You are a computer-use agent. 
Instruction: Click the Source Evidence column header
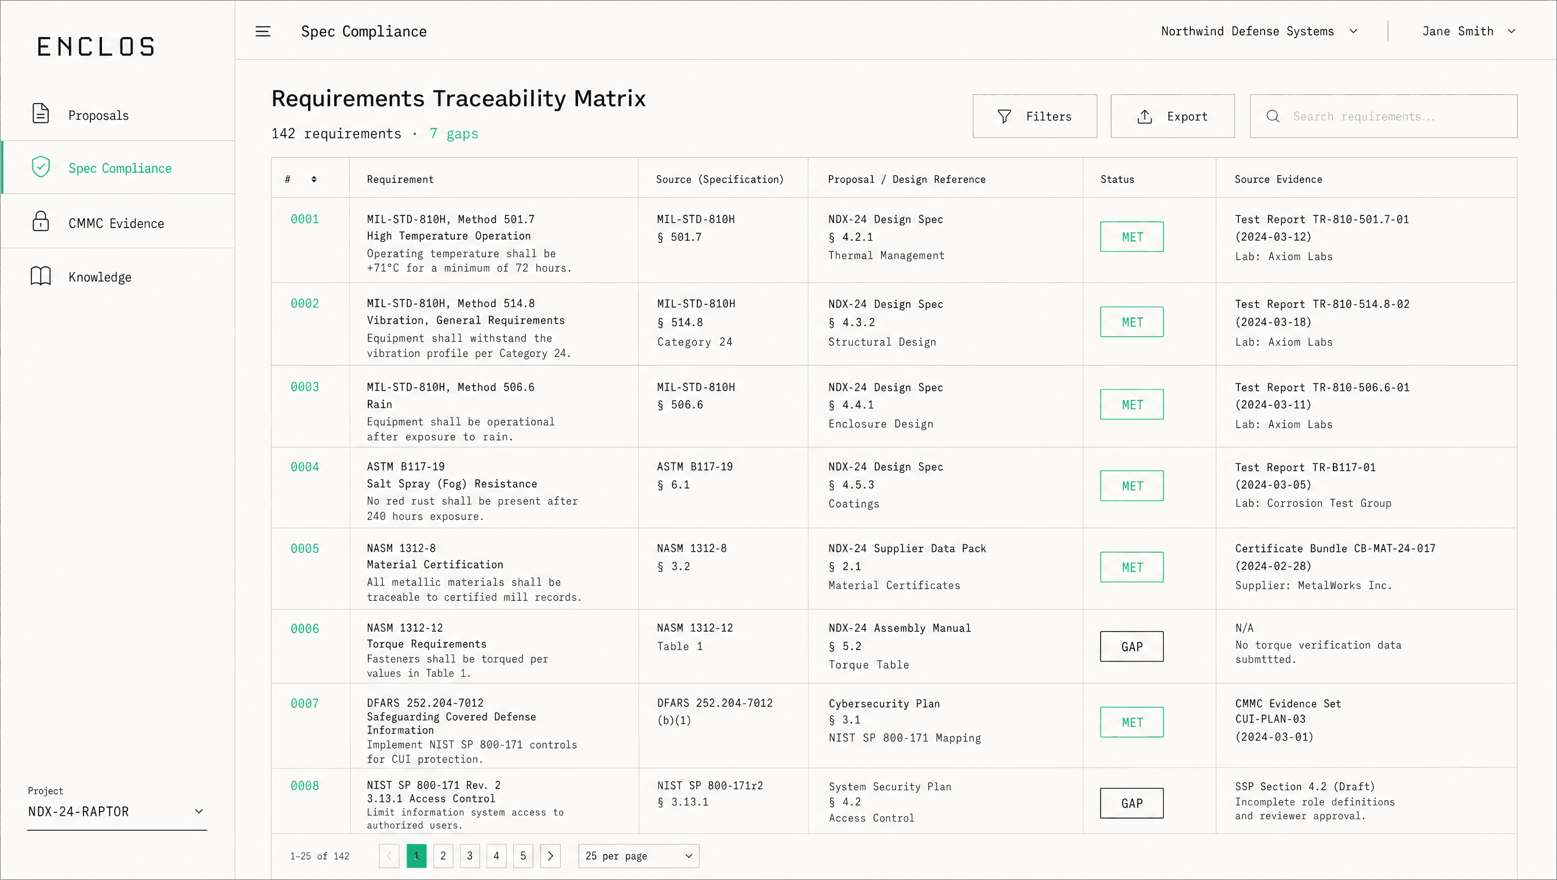(1278, 179)
